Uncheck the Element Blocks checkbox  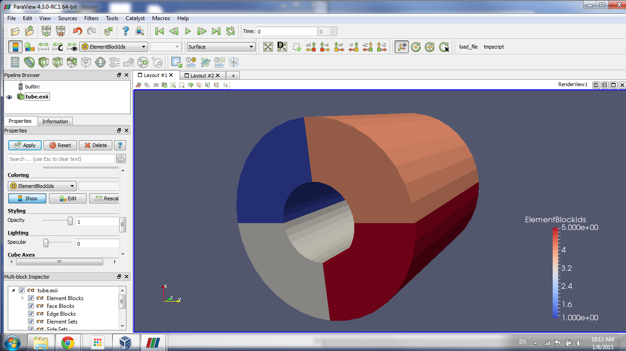tap(31, 298)
